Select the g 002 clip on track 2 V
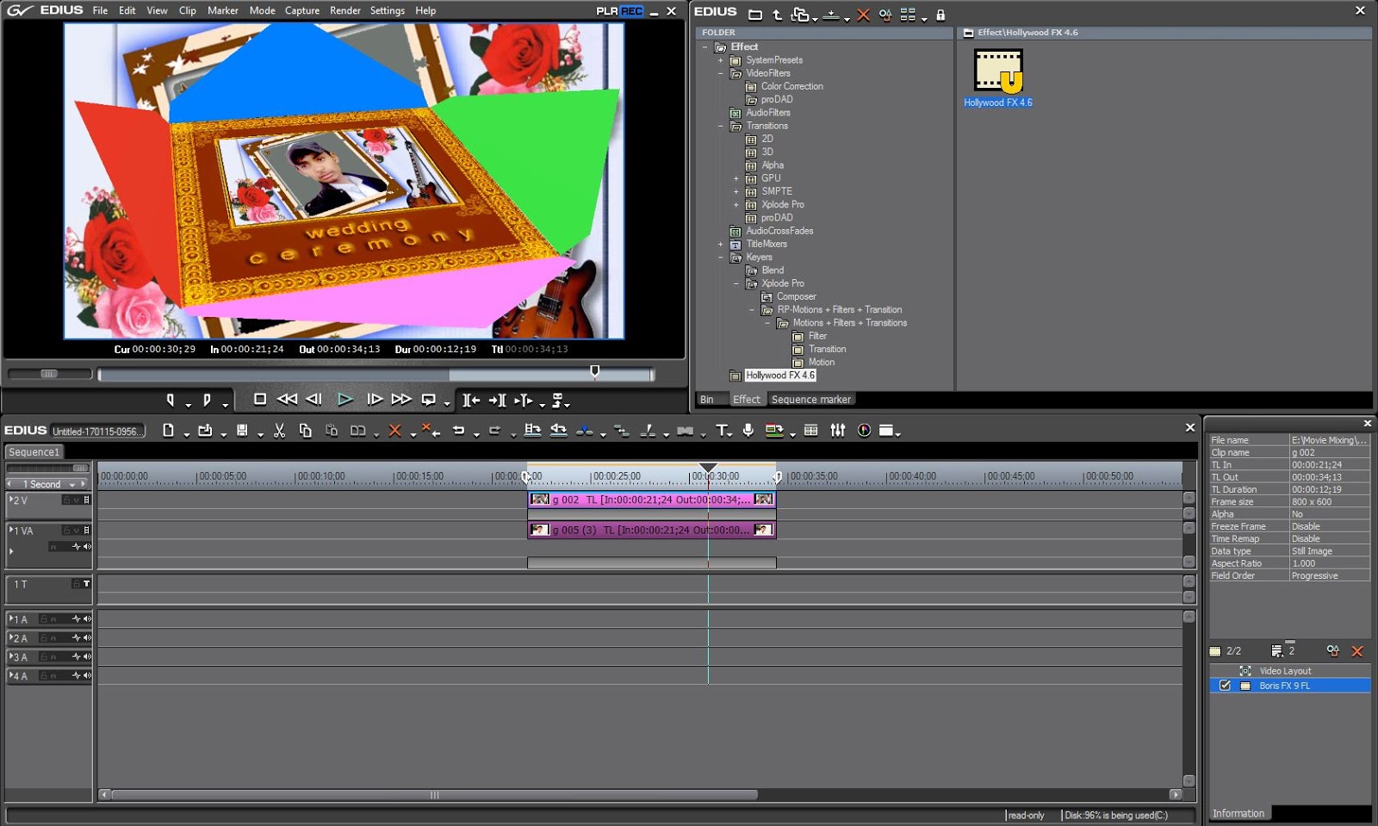 click(652, 500)
